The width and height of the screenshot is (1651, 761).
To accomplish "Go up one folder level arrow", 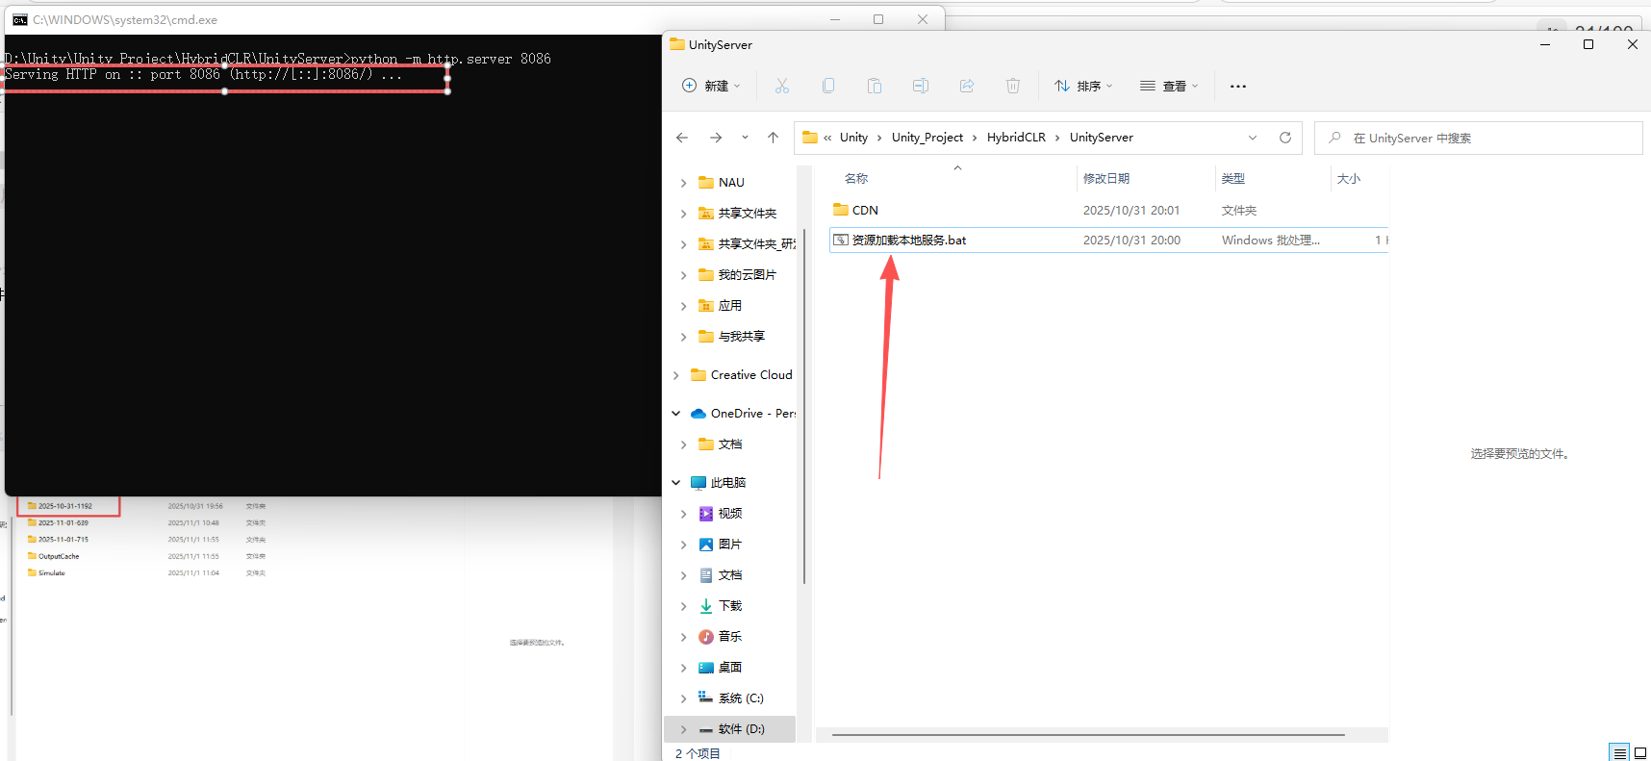I will pyautogui.click(x=773, y=138).
